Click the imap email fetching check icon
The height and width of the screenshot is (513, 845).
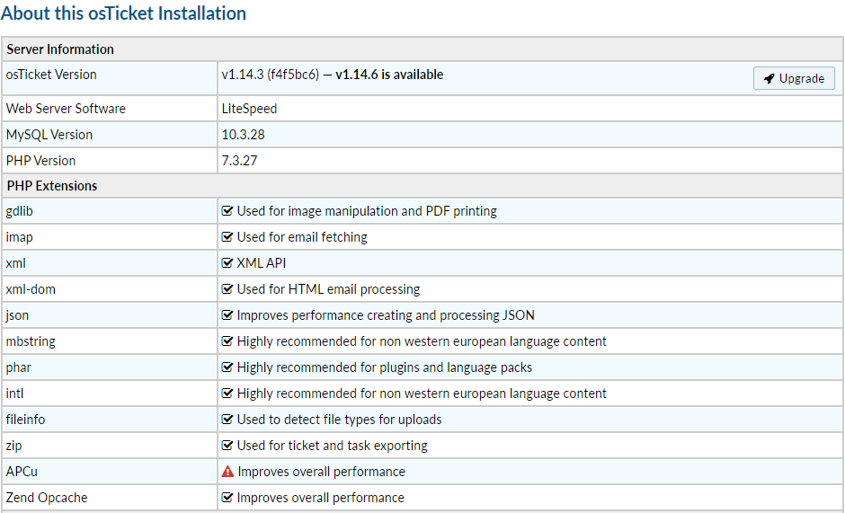pos(227,237)
